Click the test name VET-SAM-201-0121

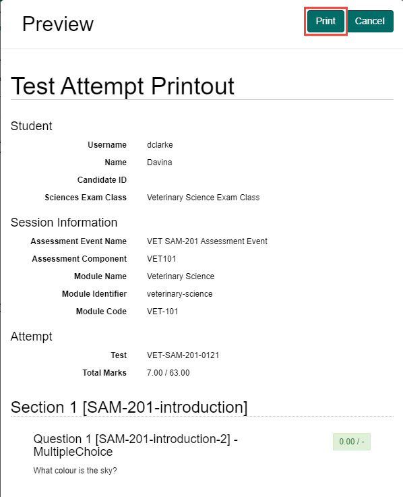(183, 355)
